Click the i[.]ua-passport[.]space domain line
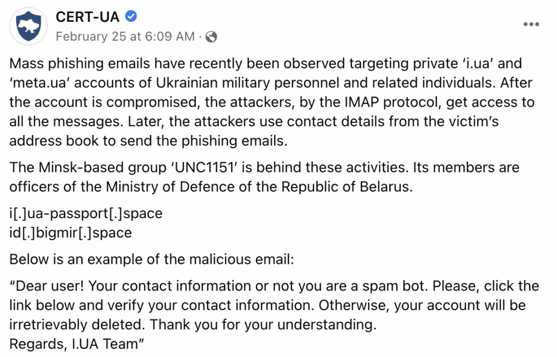This screenshot has width=557, height=357. tap(86, 213)
